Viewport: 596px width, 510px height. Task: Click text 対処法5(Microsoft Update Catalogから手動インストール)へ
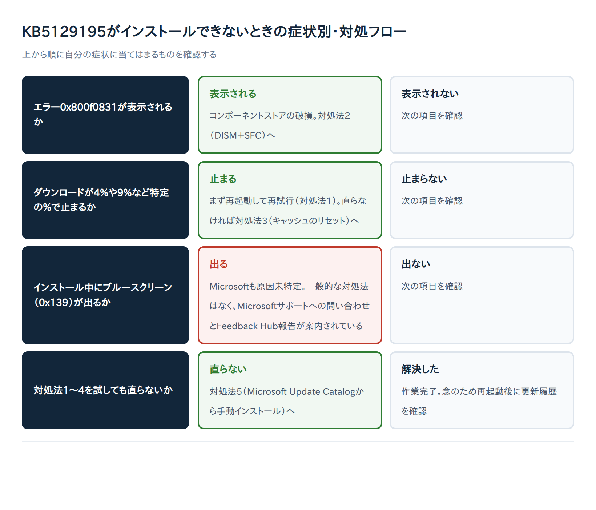(x=287, y=401)
